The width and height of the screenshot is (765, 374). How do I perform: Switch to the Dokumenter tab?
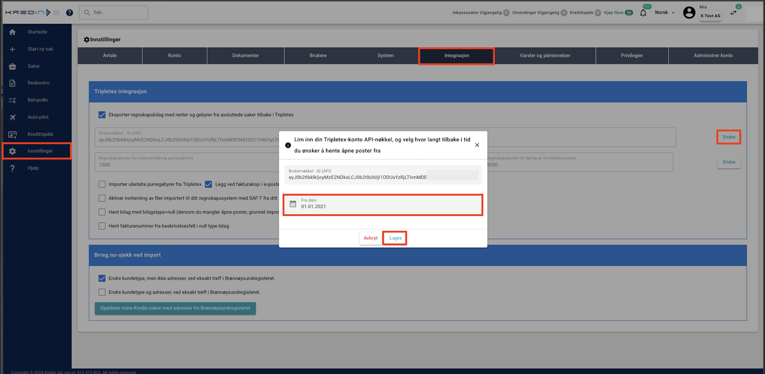(246, 56)
